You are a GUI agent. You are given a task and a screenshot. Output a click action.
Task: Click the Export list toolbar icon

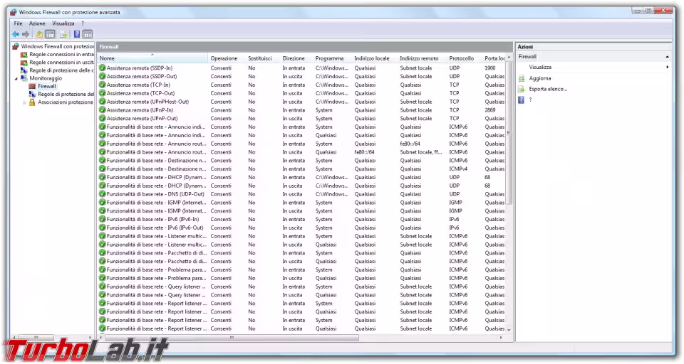[63, 33]
